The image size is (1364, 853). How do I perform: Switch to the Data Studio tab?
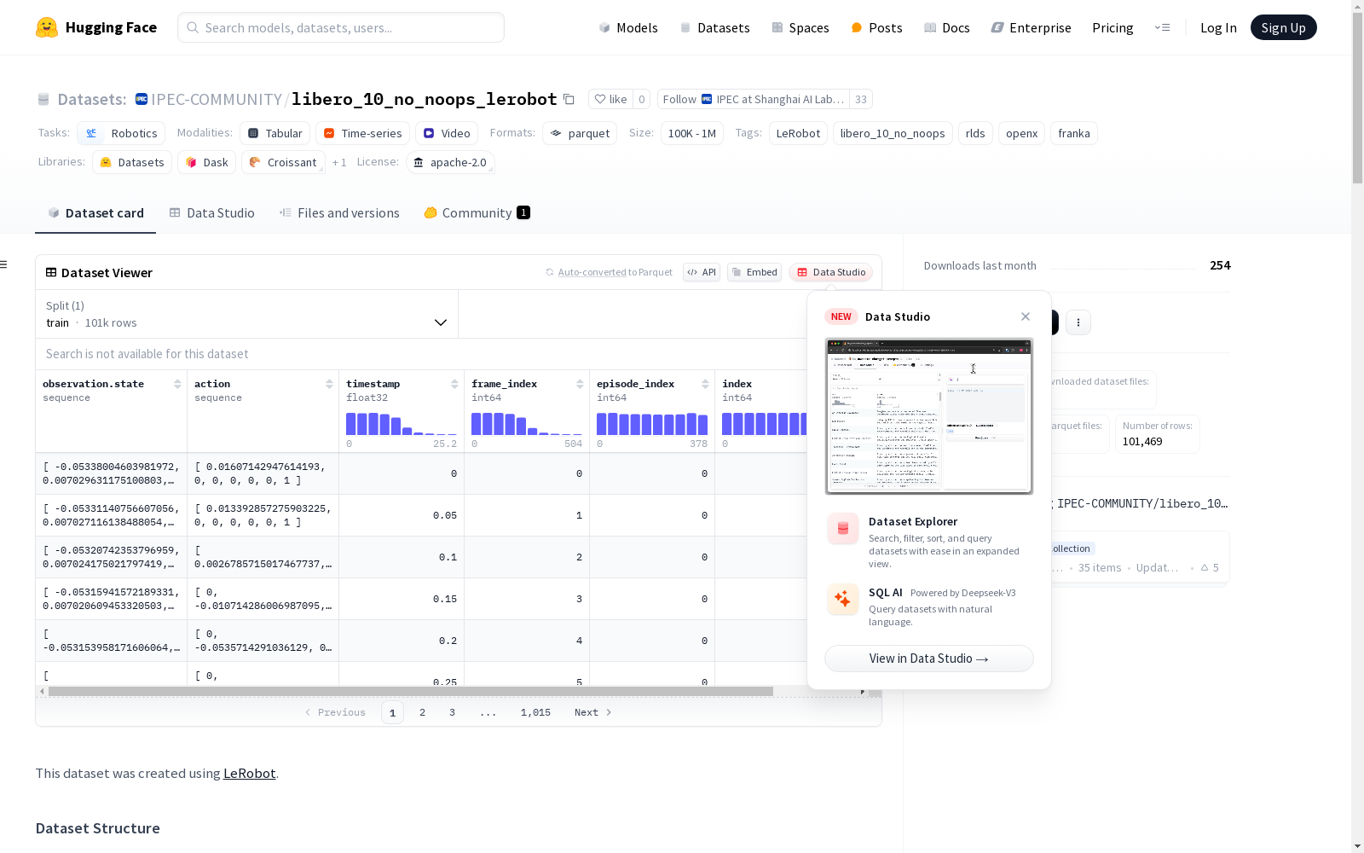(211, 213)
